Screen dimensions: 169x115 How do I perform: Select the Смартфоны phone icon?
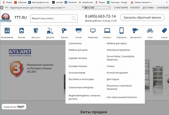pyautogui.click(x=121, y=30)
